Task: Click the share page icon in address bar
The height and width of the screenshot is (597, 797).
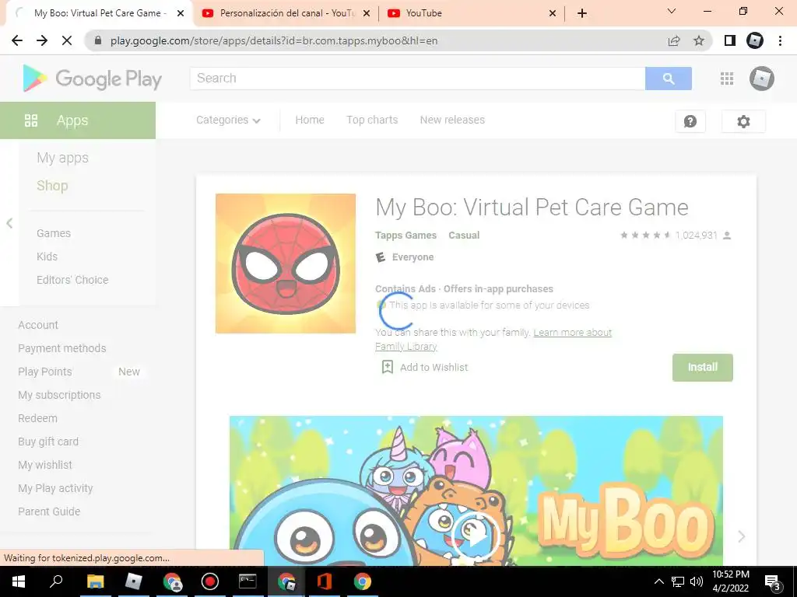Action: pos(674,40)
